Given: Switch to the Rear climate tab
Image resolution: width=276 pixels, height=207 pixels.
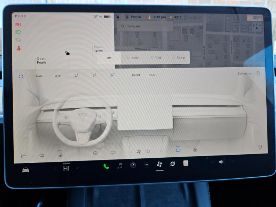Looking at the screenshot, I should (152, 75).
